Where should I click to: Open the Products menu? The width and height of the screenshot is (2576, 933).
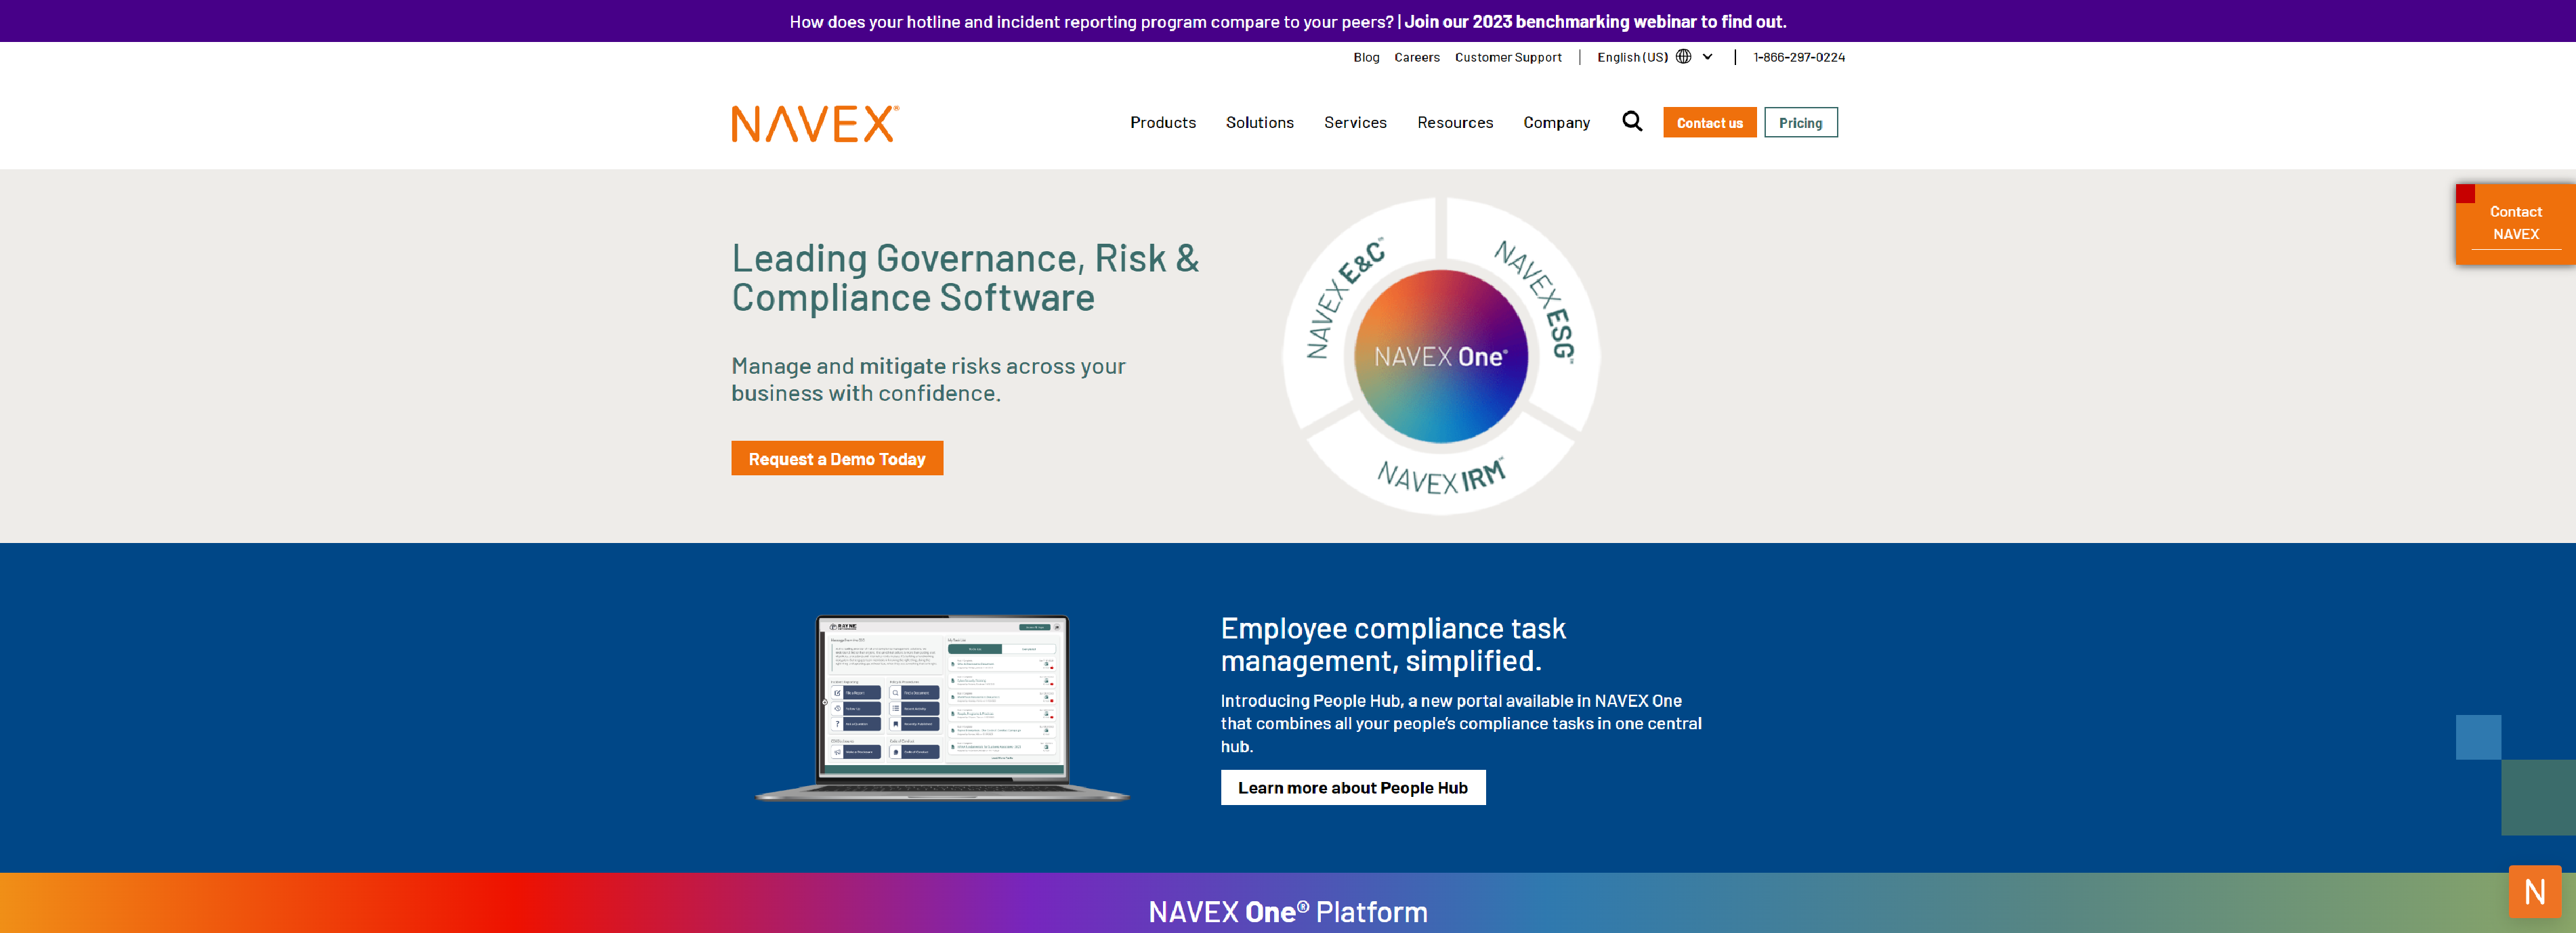point(1163,122)
